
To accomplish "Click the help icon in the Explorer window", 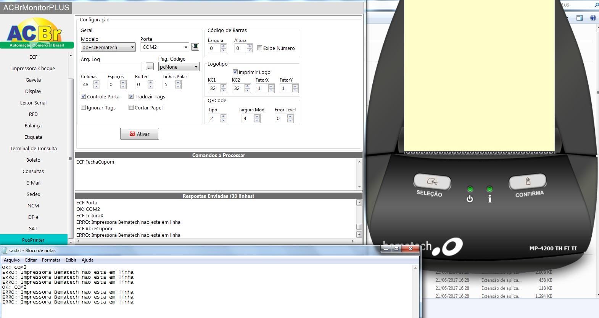I will pos(593,18).
